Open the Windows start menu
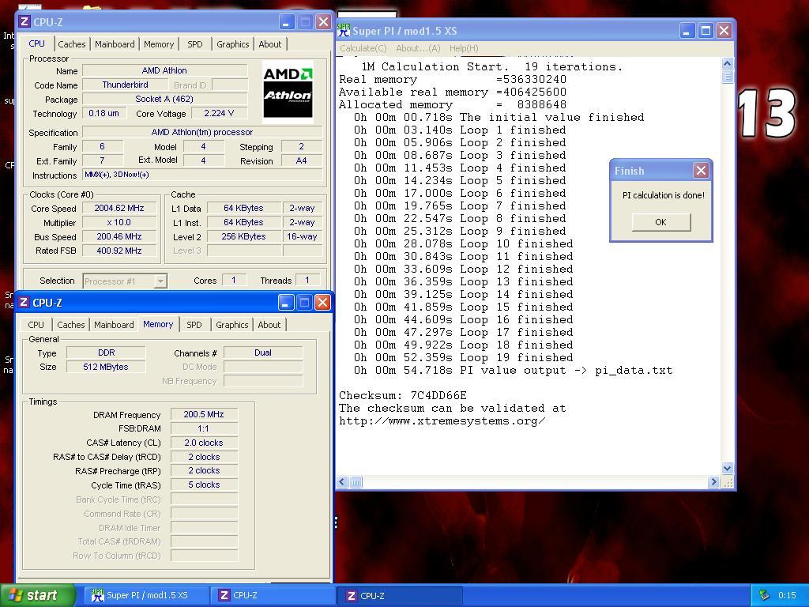 36,595
